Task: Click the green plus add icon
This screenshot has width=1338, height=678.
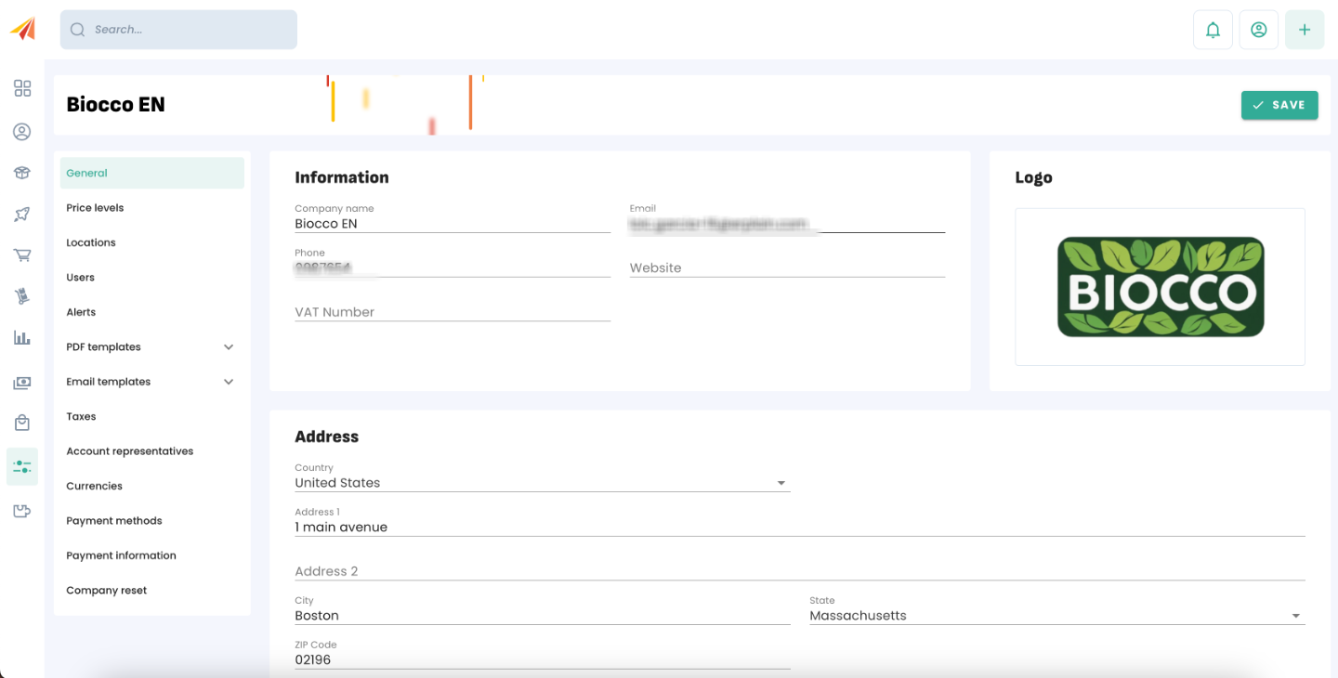Action: click(1305, 30)
